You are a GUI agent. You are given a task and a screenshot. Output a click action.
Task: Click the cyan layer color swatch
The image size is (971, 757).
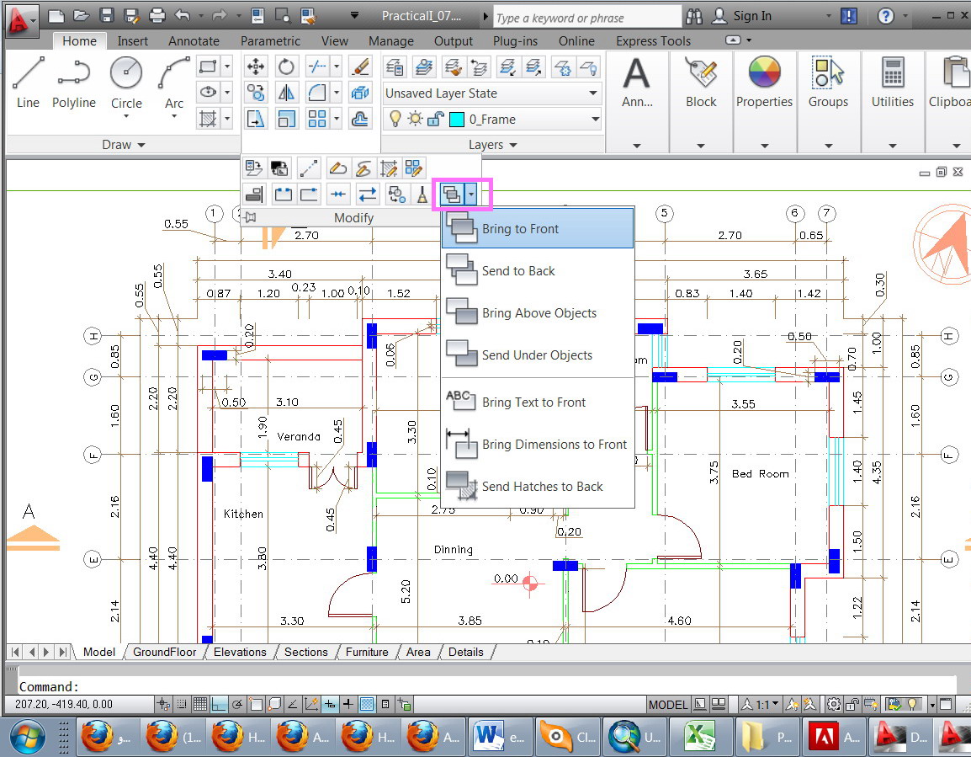click(457, 120)
